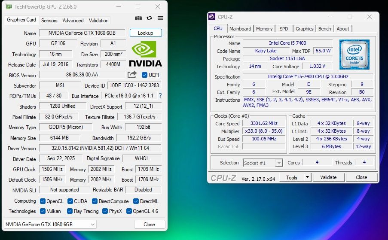
Task: Switch to the Sensors tab in GPU-Z
Action: click(49, 21)
